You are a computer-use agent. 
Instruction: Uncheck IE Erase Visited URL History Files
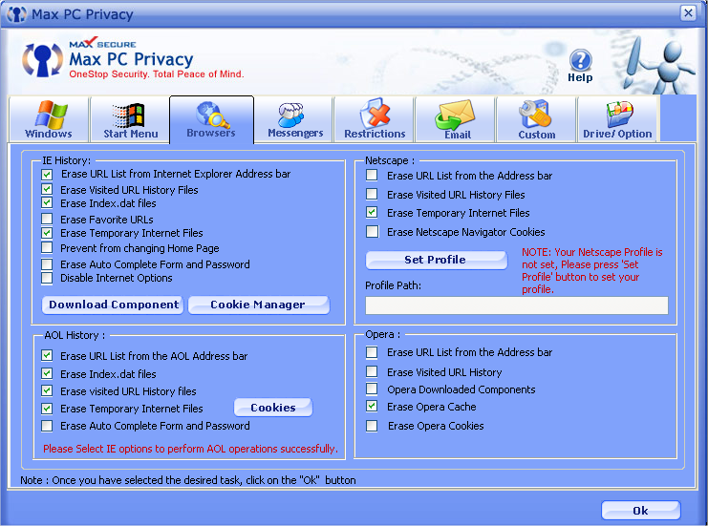point(47,189)
